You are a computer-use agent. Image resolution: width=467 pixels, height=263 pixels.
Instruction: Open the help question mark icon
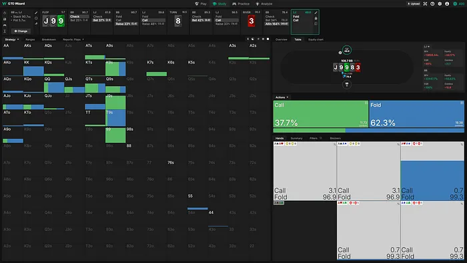click(x=432, y=4)
